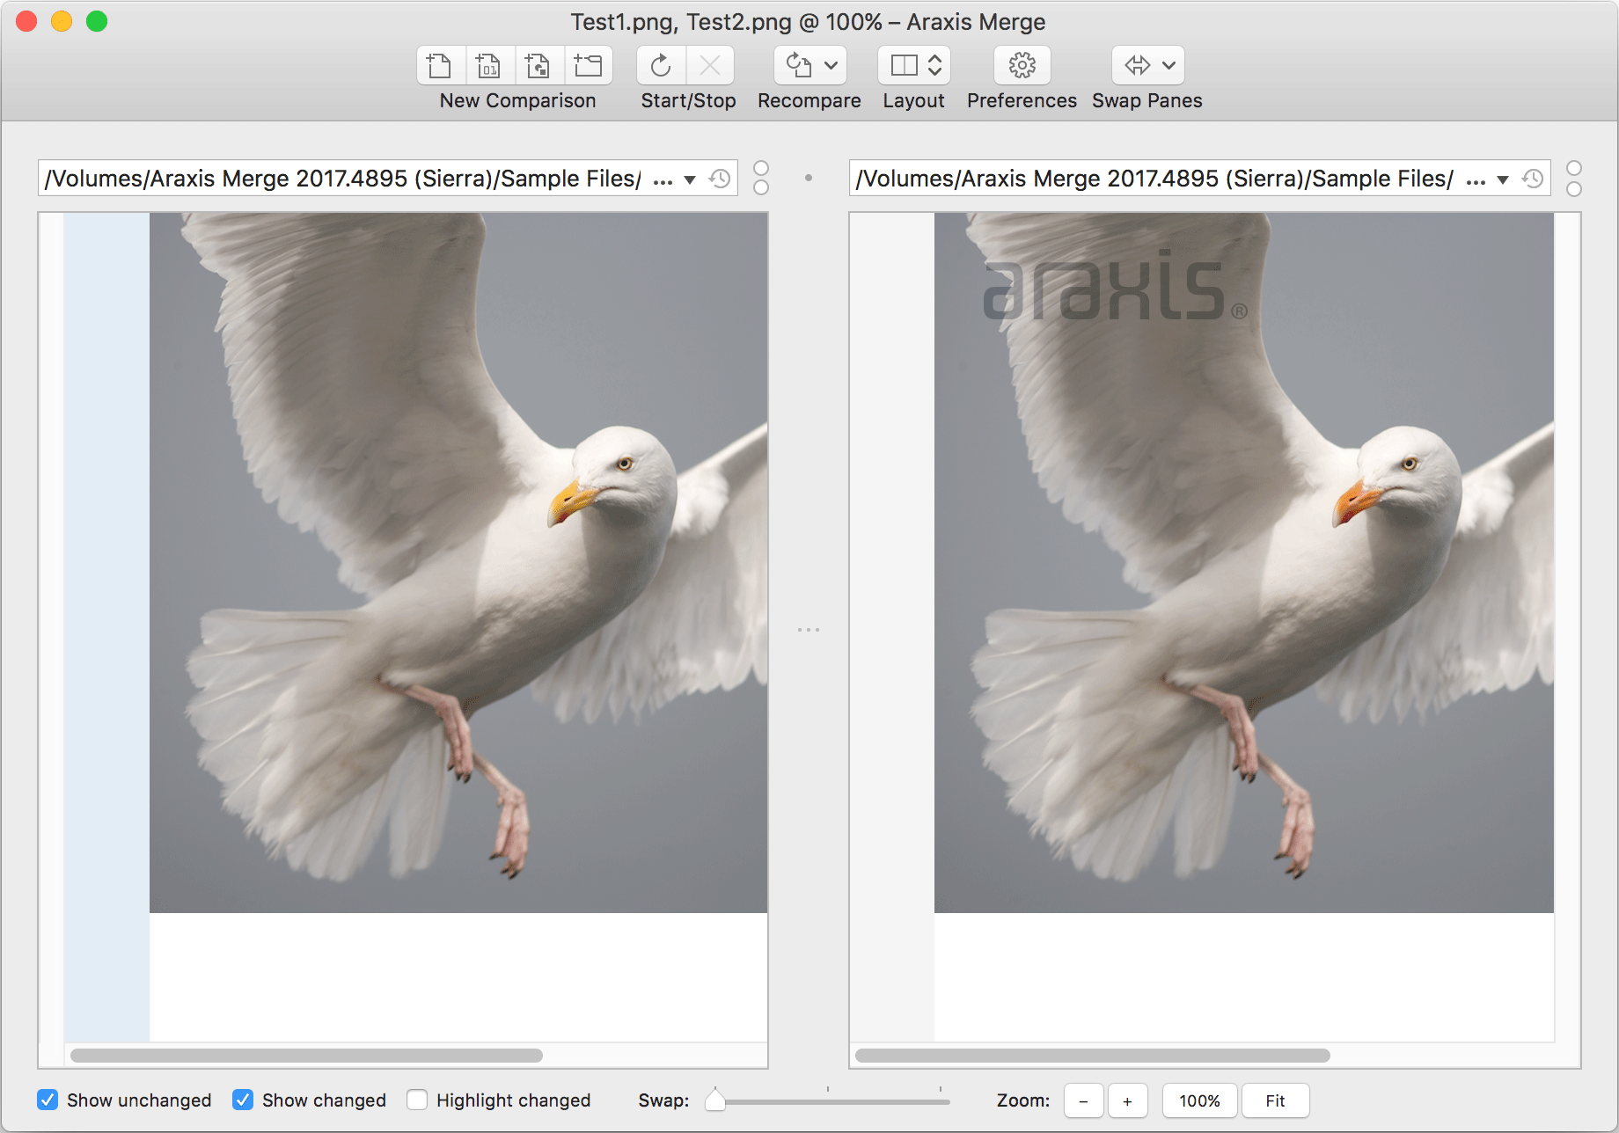Open the left file's history clock icon
The image size is (1619, 1133).
coord(720,178)
